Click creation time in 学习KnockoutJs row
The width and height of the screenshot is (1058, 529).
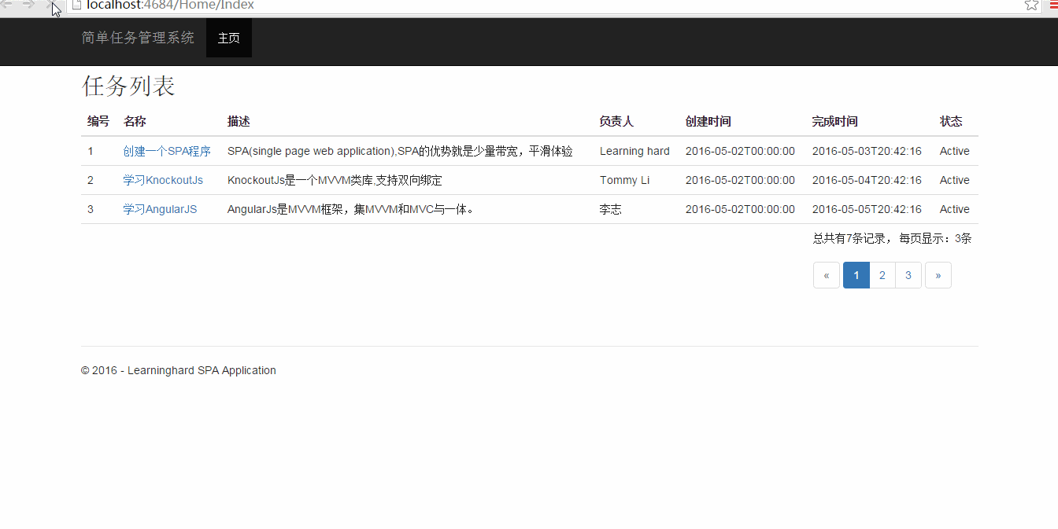click(740, 180)
